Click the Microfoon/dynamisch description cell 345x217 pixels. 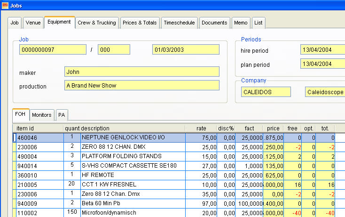click(x=133, y=213)
